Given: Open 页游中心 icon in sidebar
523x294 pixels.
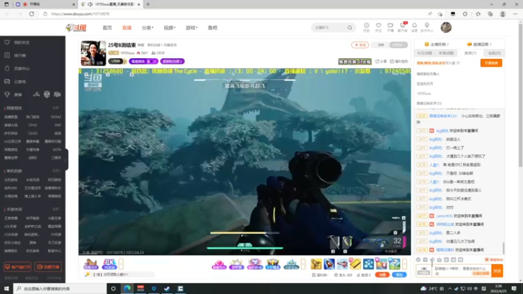Looking at the screenshot, I should (x=7, y=69).
